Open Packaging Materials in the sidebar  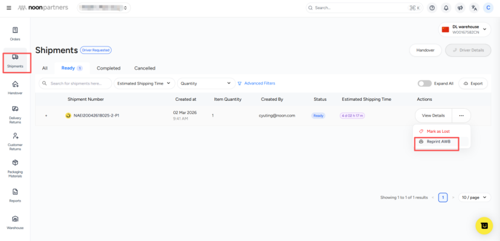tap(15, 169)
